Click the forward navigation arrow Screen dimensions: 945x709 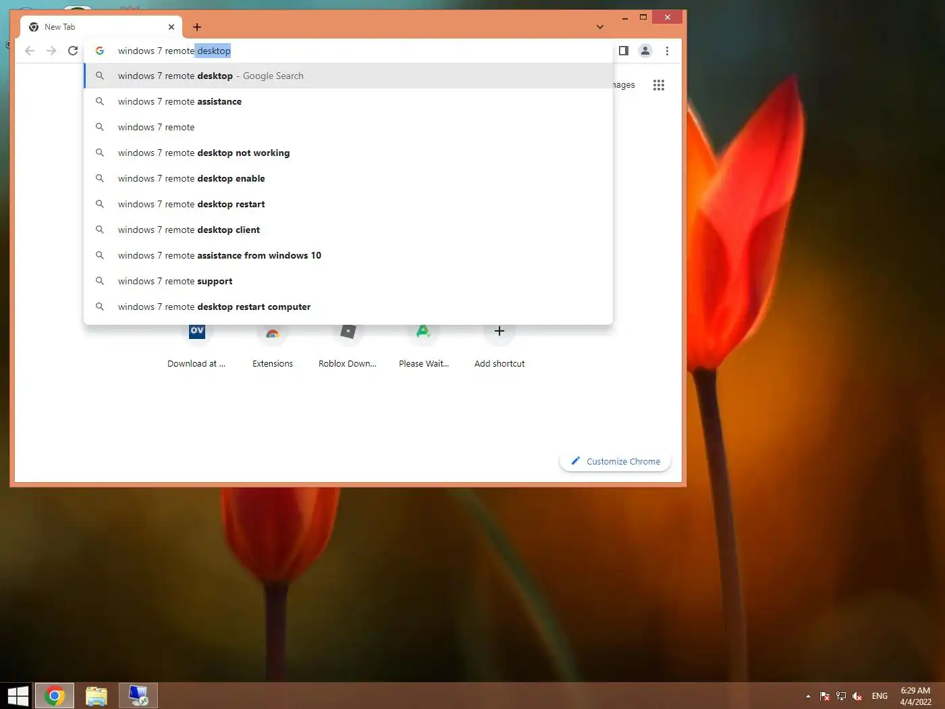point(51,51)
